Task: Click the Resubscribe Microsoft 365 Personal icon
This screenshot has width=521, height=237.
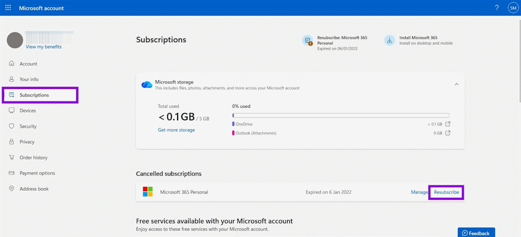Action: (307, 40)
